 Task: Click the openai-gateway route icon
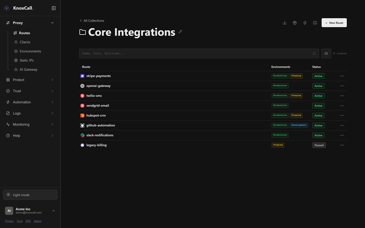pos(82,86)
